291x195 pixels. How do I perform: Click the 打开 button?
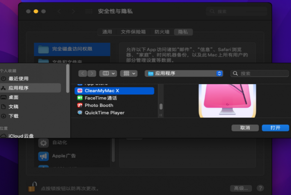point(276,128)
